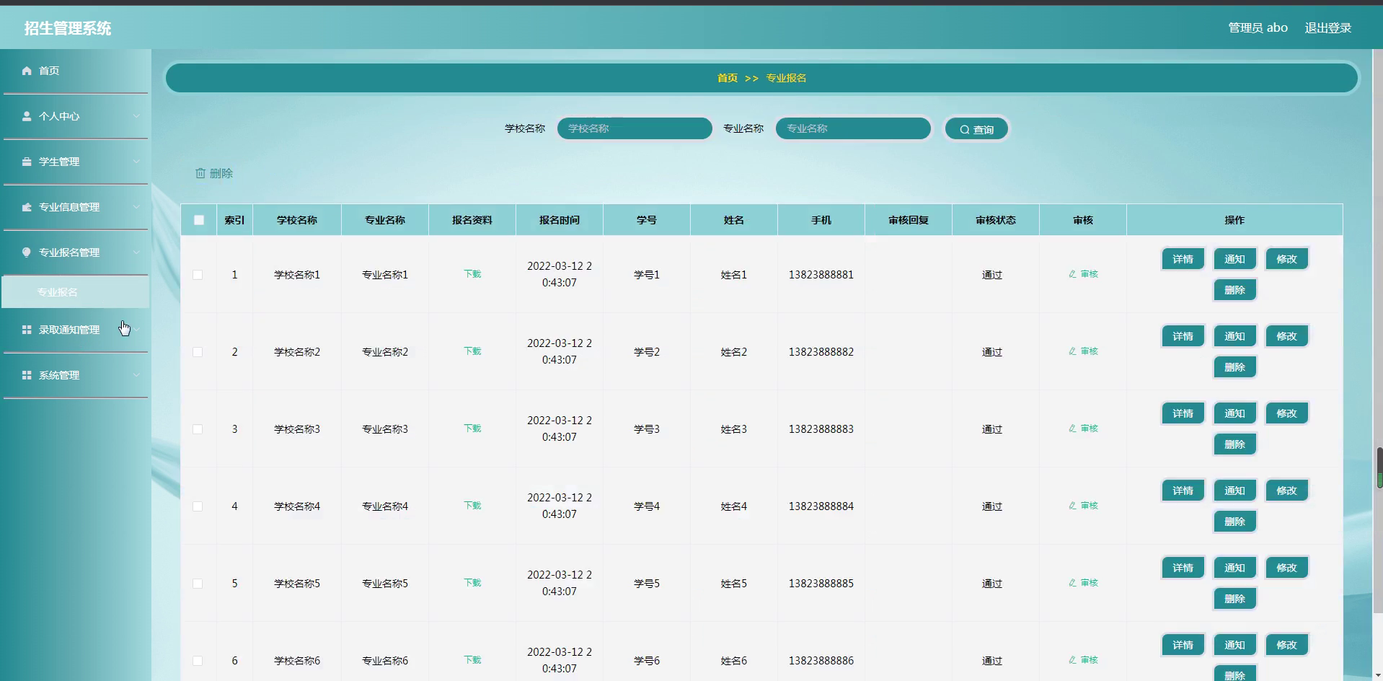Expand the 个人中心 menu chevron
The image size is (1383, 681).
click(x=136, y=116)
